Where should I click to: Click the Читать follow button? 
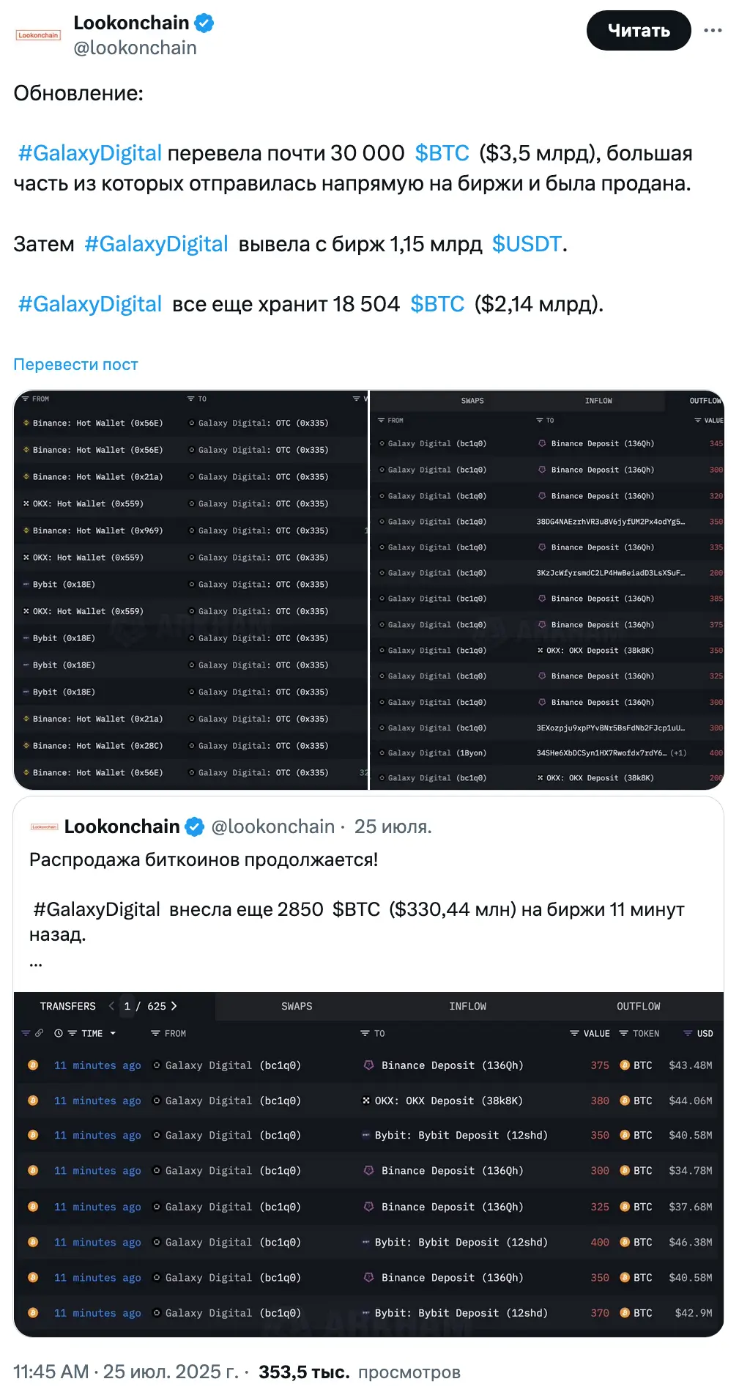[639, 31]
